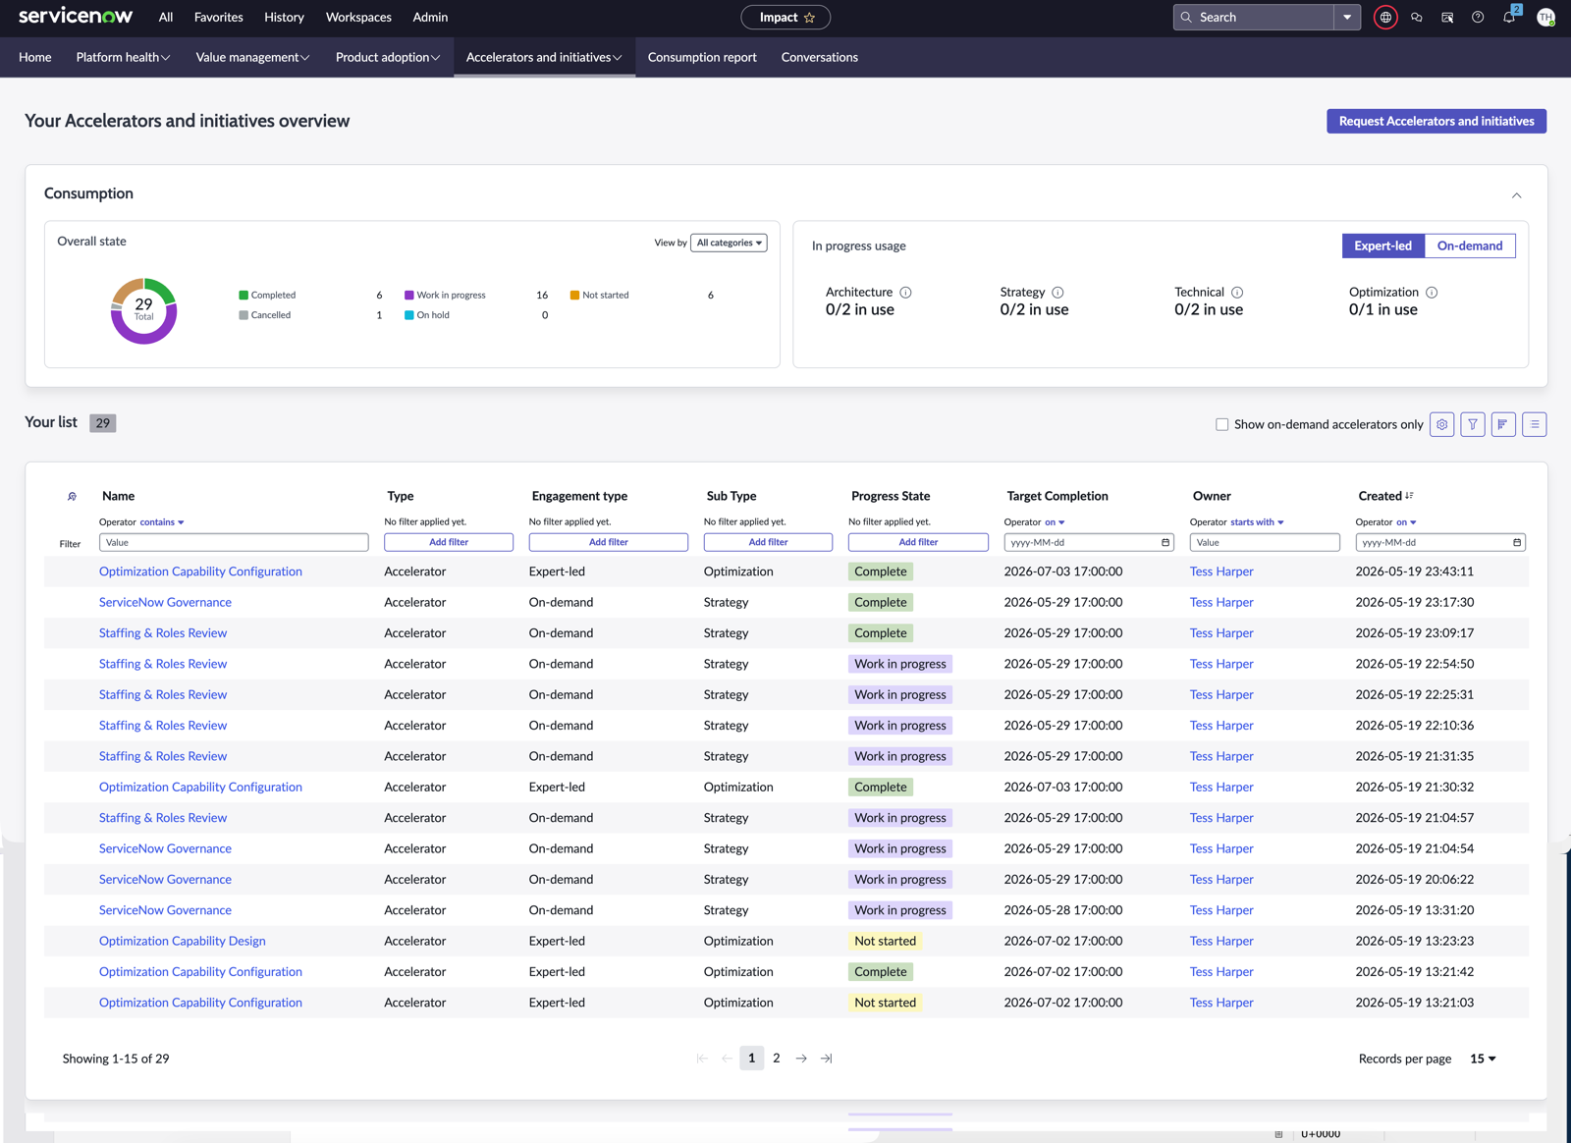Image resolution: width=1571 pixels, height=1143 pixels.
Task: Click Add filter under Progress State
Action: [918, 542]
